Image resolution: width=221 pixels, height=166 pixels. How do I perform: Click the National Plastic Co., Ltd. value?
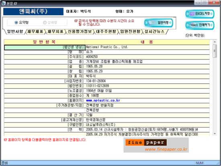(107, 47)
